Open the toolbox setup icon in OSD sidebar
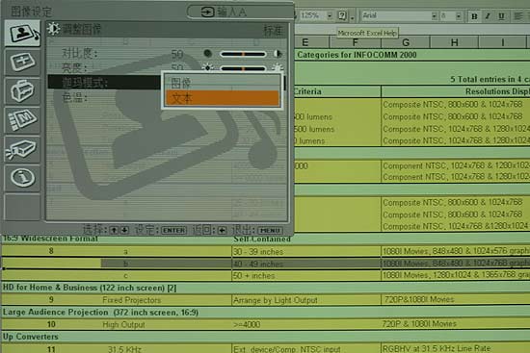The width and height of the screenshot is (530, 353). 22,91
